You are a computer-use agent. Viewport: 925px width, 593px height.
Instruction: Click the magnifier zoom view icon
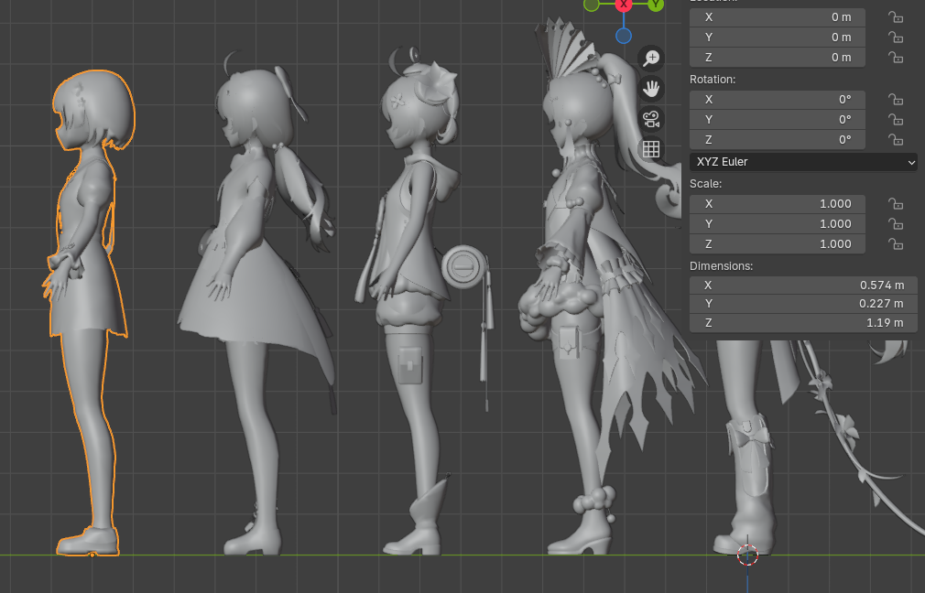tap(651, 58)
